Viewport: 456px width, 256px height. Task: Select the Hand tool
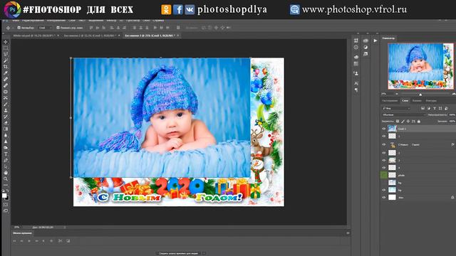point(6,173)
